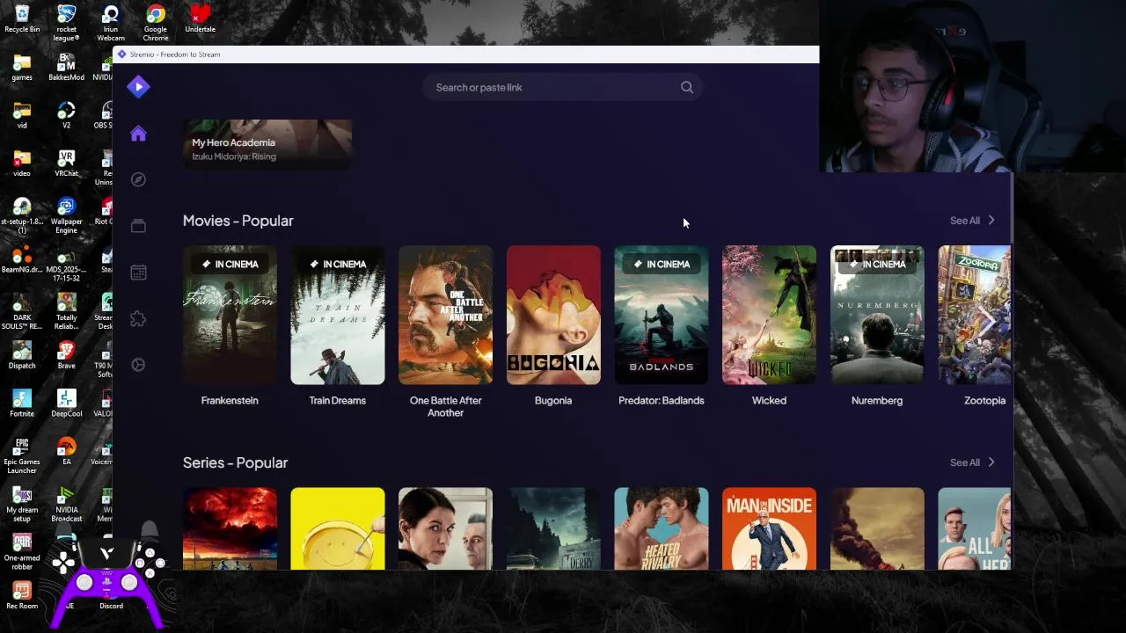Select the DeepCool desktop icon

[x=66, y=404]
